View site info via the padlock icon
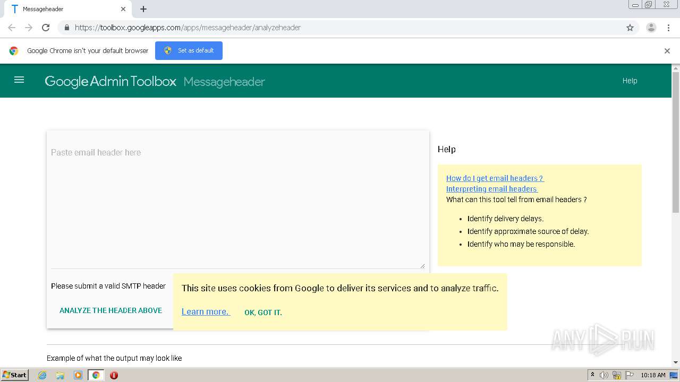Screen dimensions: 680x382 click(x=66, y=28)
